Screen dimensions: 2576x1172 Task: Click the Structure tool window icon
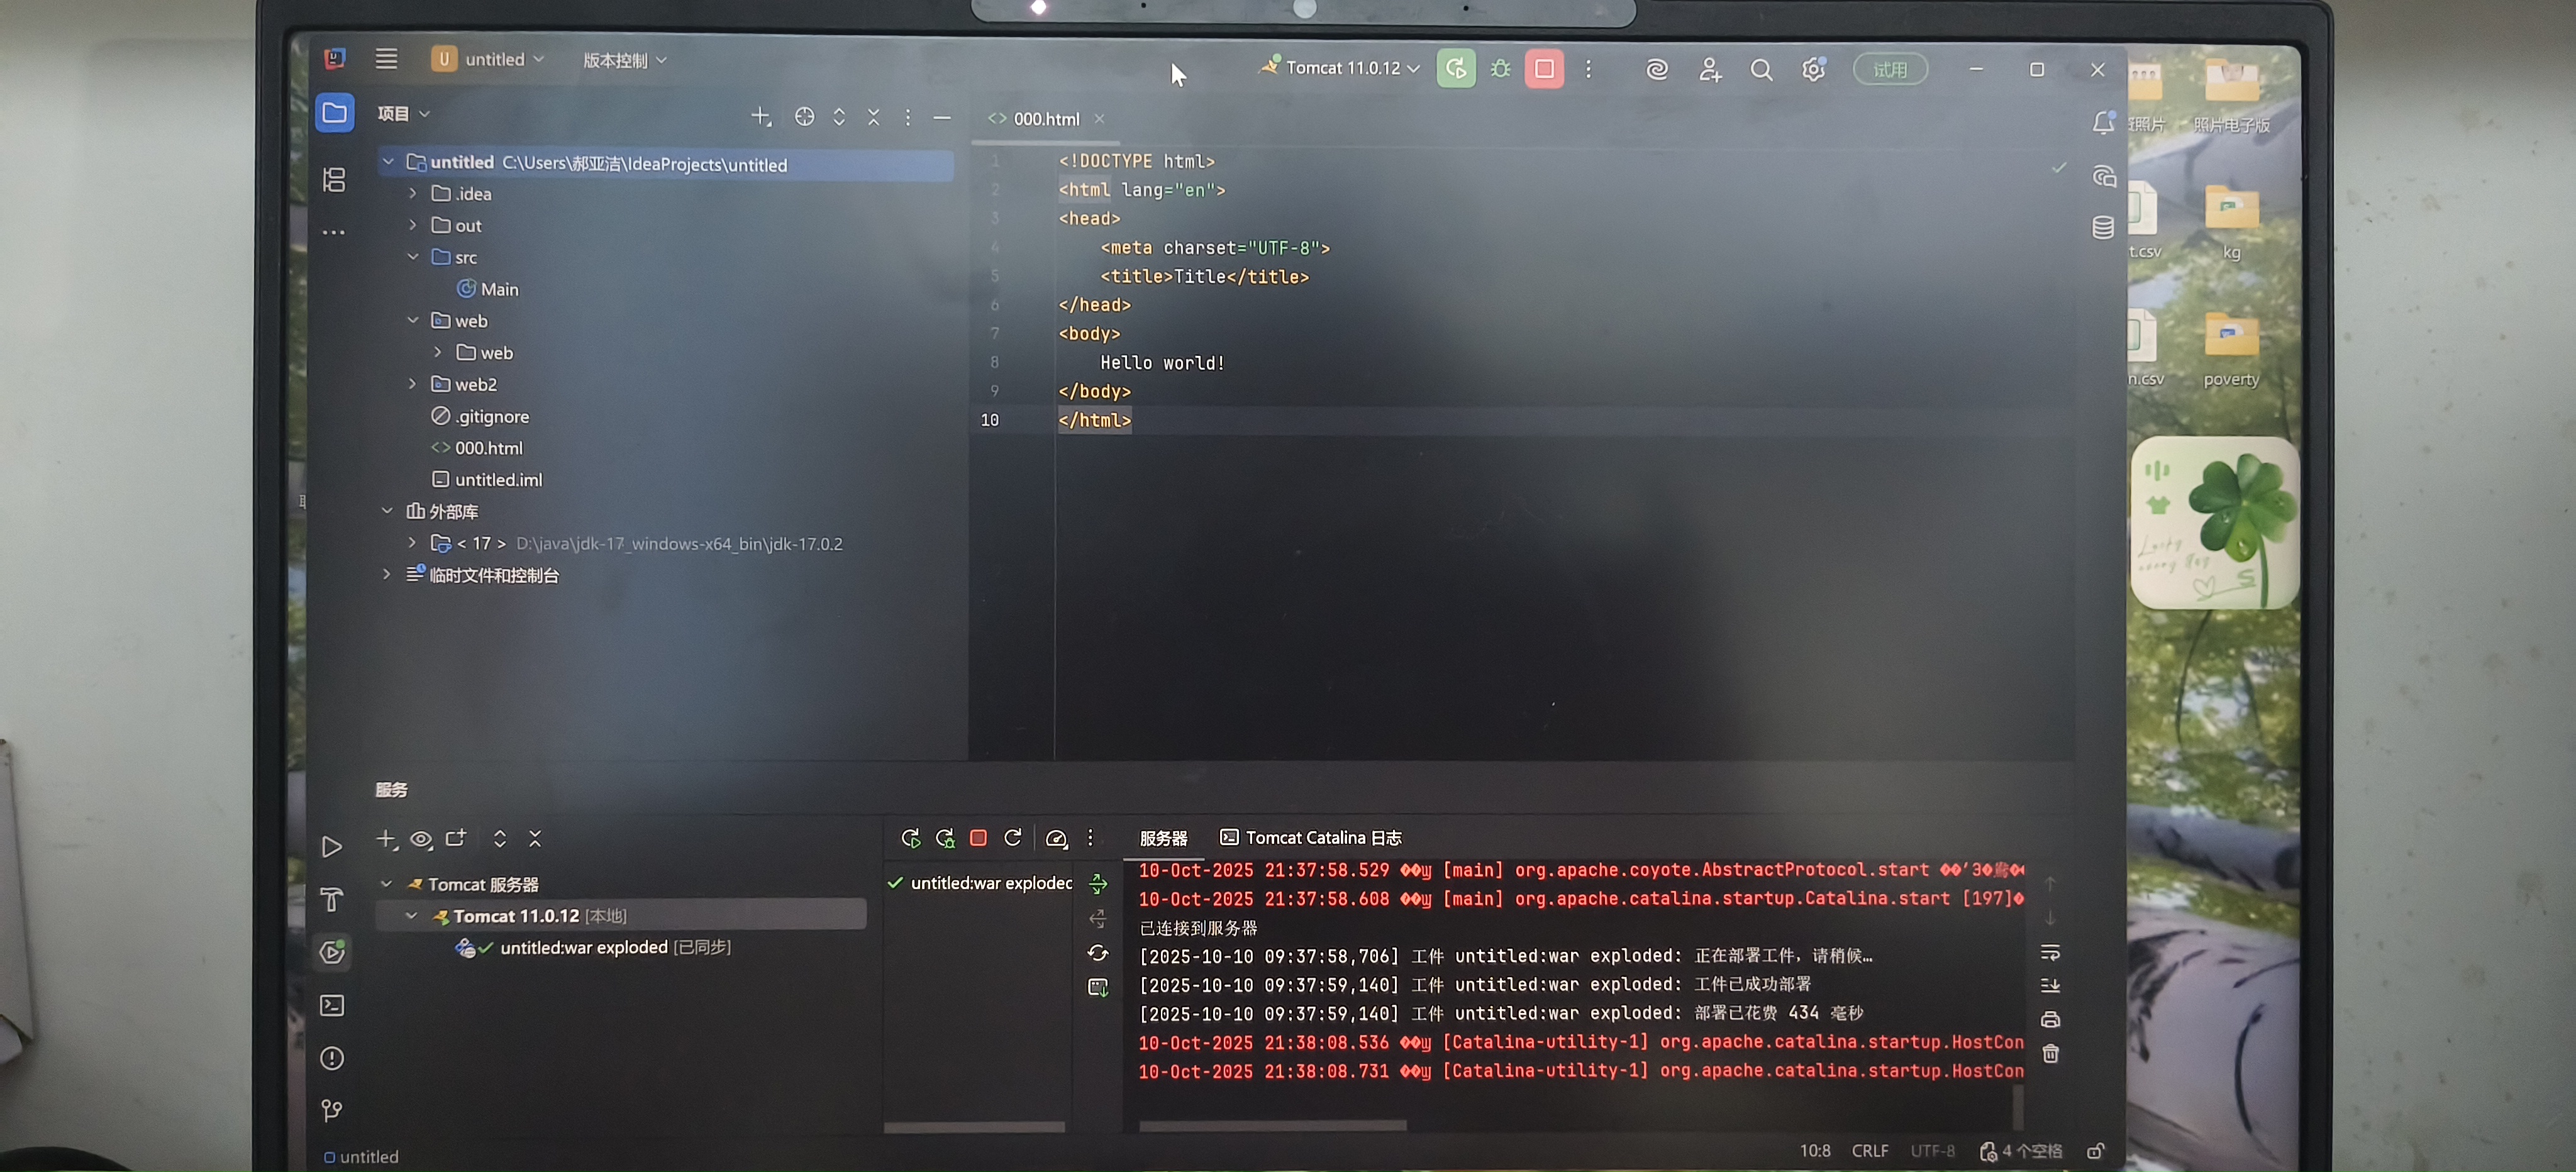point(334,179)
